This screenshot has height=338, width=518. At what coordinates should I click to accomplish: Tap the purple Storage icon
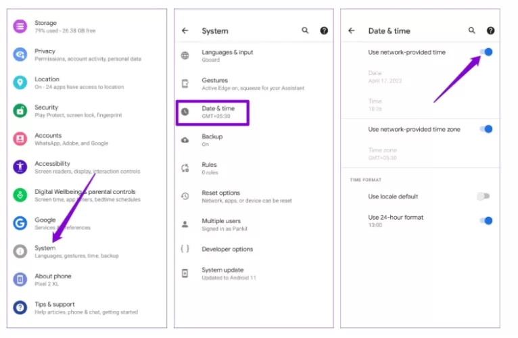click(20, 27)
